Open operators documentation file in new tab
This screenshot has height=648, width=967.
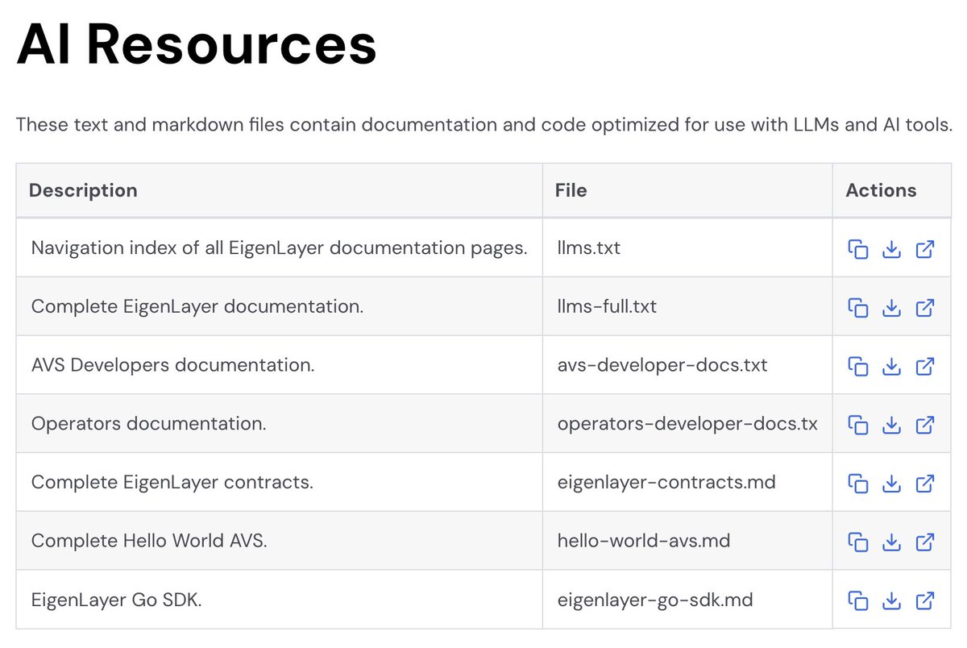click(x=925, y=424)
